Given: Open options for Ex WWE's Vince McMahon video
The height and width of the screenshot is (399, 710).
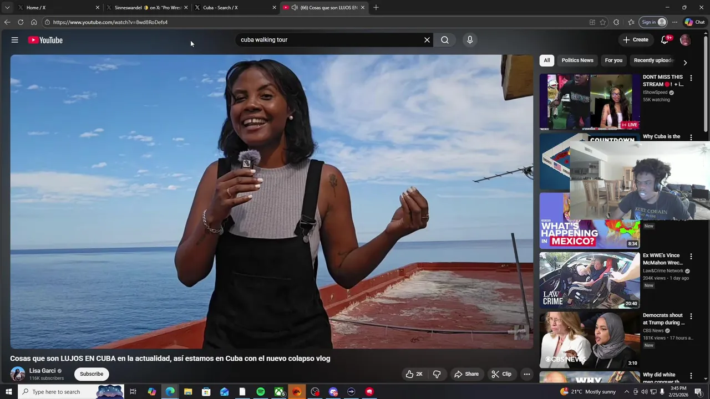Looking at the screenshot, I should 691,257.
